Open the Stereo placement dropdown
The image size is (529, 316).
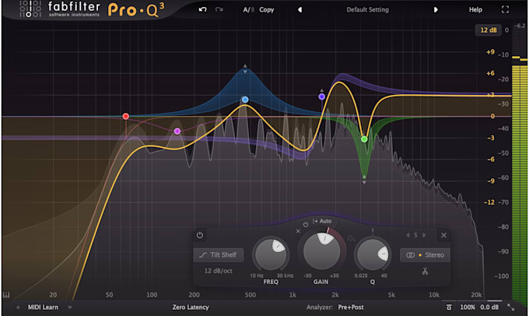425,255
